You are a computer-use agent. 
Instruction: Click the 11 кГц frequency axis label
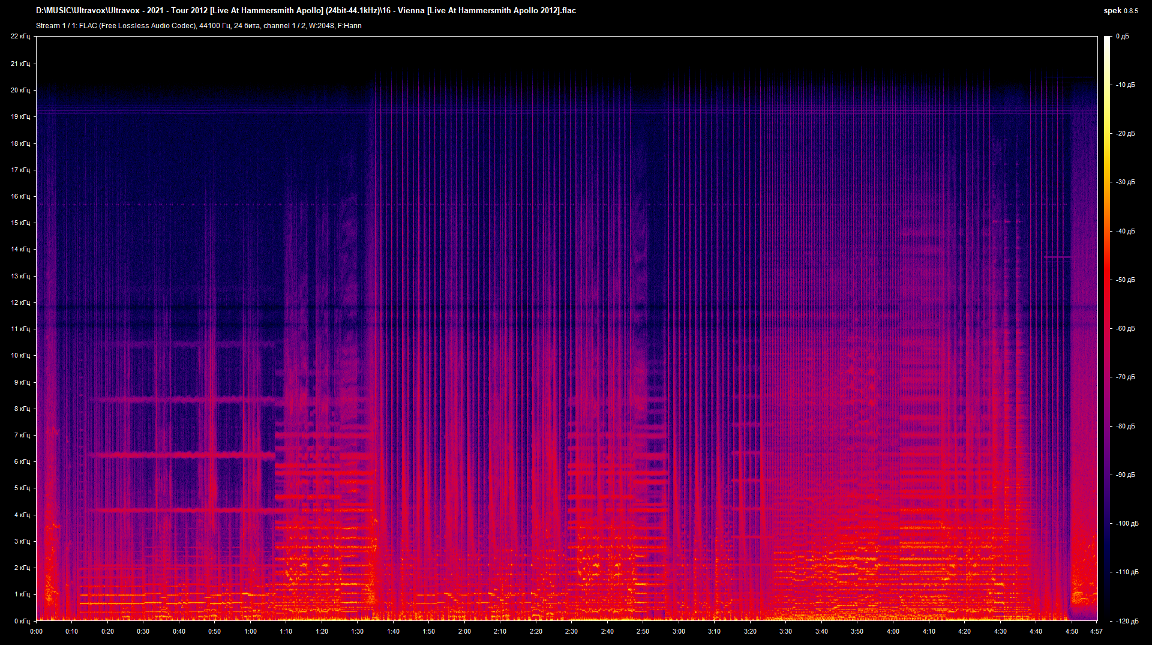[x=20, y=329]
